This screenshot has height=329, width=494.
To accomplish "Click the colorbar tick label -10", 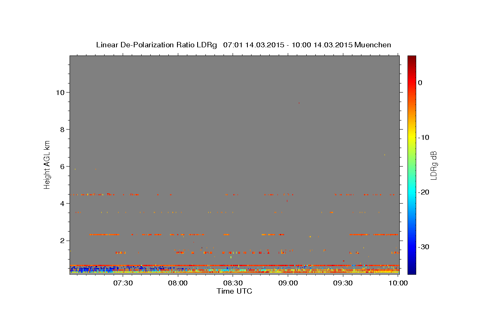I will click(x=424, y=137).
